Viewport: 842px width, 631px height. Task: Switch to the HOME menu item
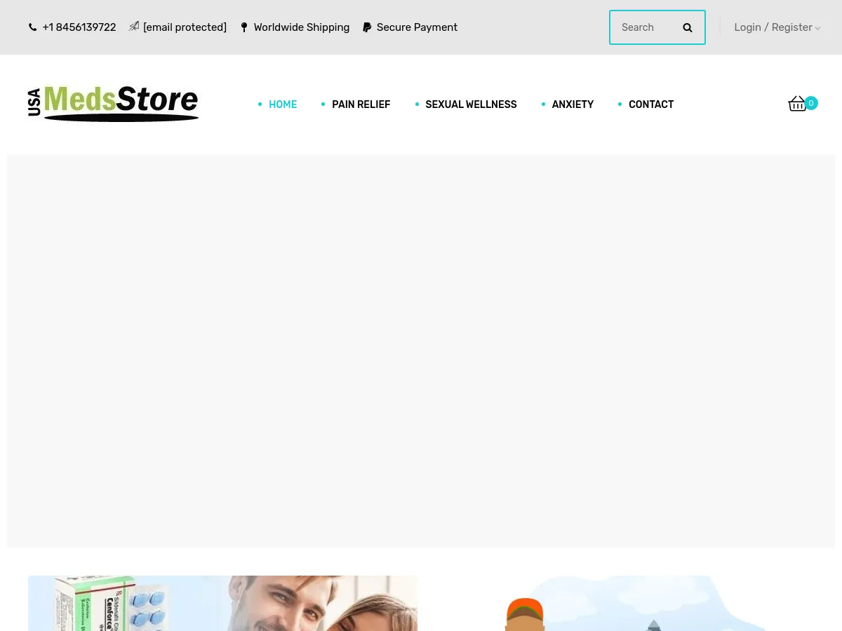coord(283,104)
